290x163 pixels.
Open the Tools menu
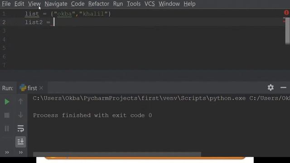coord(134,4)
